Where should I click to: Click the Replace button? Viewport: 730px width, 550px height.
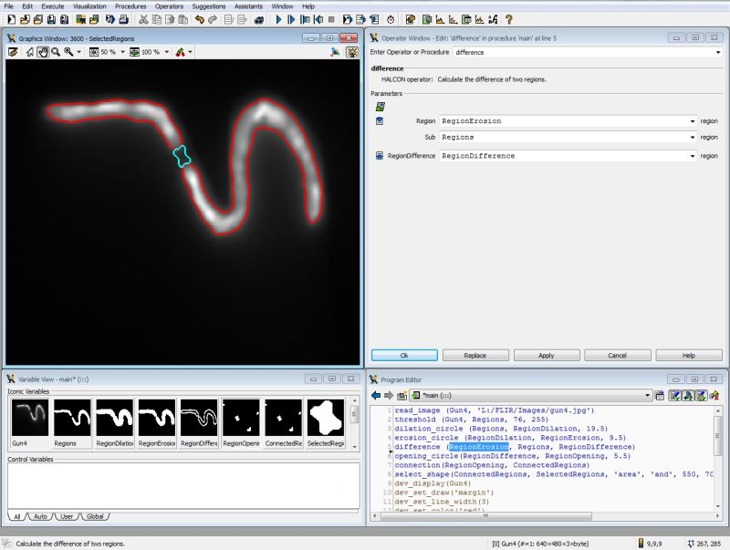tap(474, 355)
